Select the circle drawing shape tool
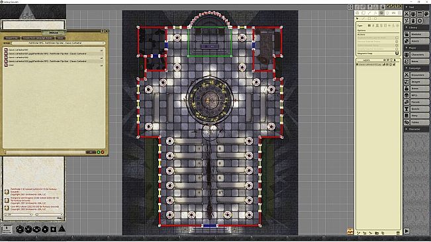This screenshot has height=242, width=431. pyautogui.click(x=375, y=19)
